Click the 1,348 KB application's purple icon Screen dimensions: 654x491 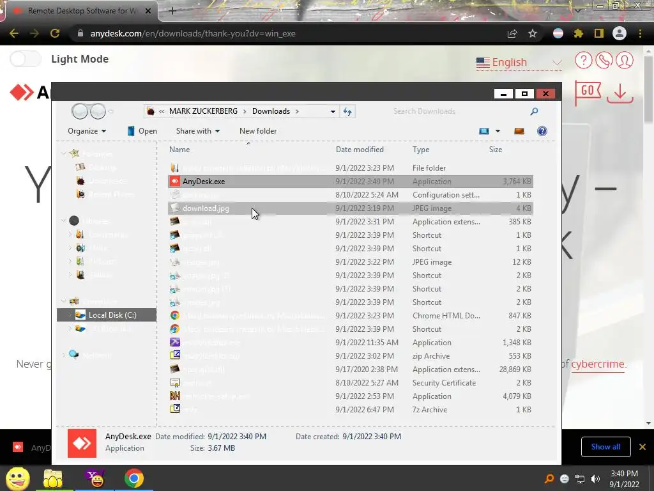(x=175, y=342)
